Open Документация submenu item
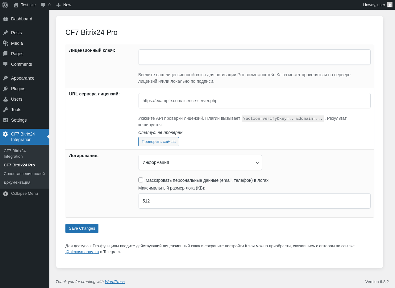 (17, 182)
